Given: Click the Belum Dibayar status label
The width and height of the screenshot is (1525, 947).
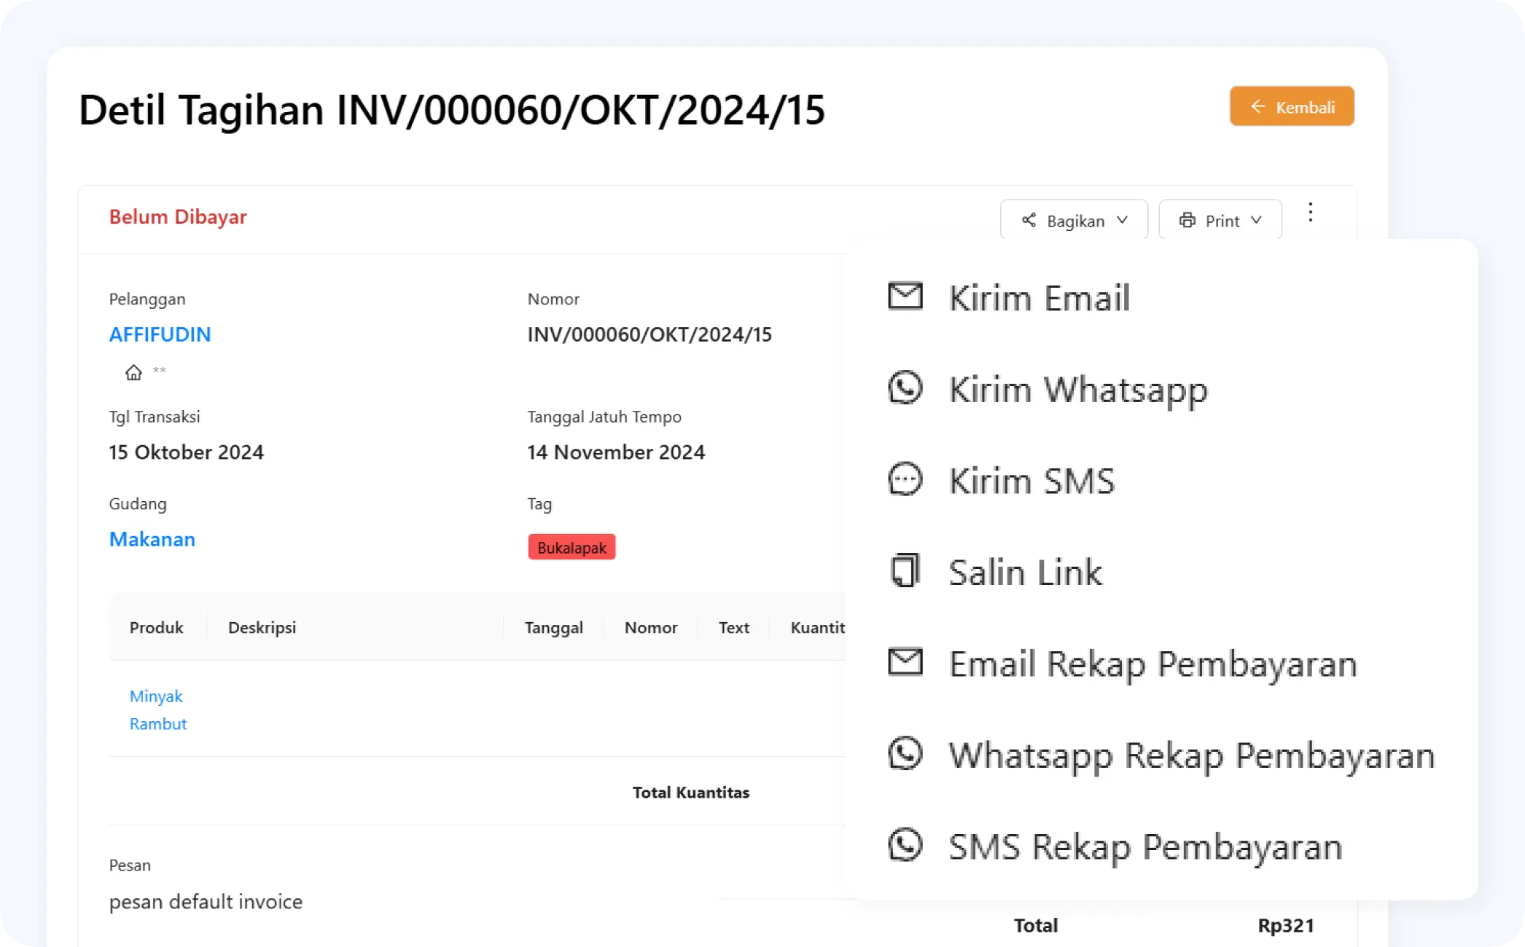Looking at the screenshot, I should [178, 216].
